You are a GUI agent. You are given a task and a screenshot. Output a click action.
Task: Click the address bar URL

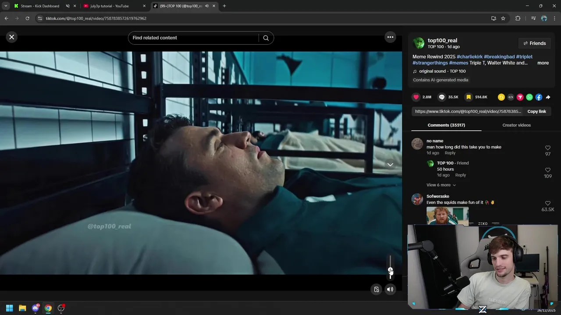(x=96, y=18)
